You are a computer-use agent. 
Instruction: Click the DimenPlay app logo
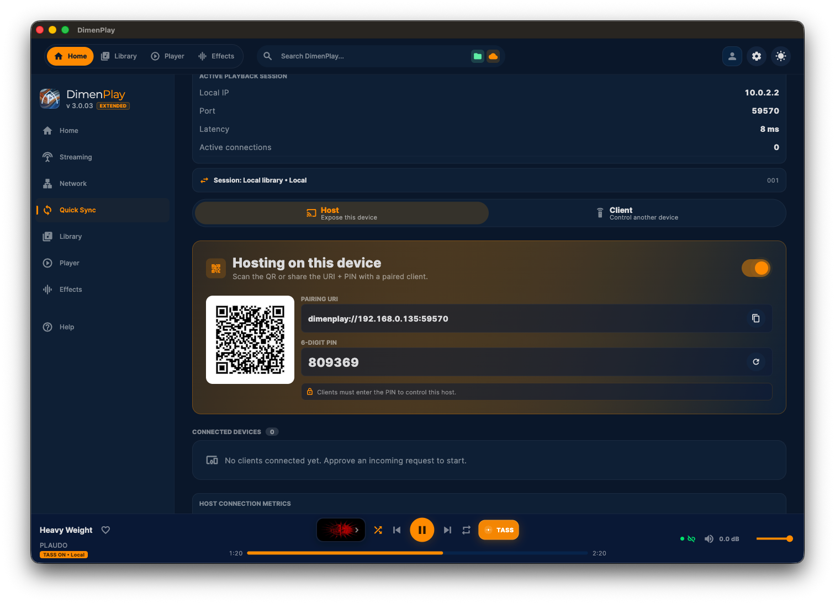point(50,99)
